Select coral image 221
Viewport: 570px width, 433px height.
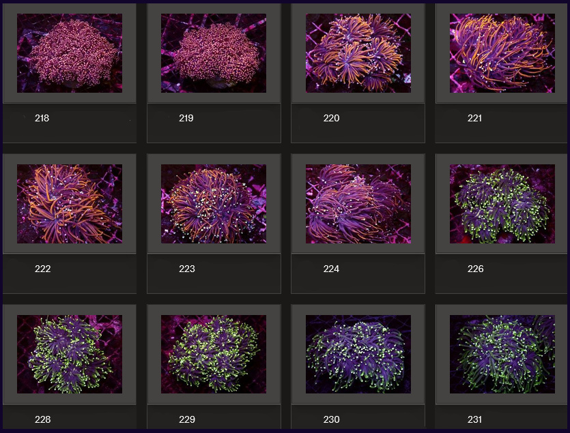pyautogui.click(x=502, y=53)
